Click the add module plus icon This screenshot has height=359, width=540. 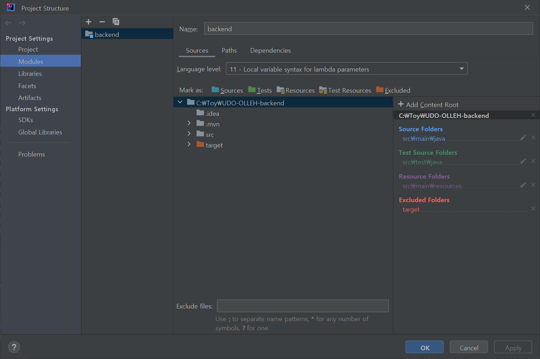coord(88,21)
